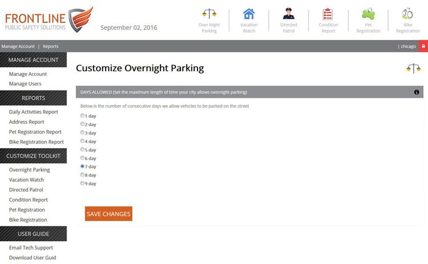Image resolution: width=428 pixels, height=264 pixels.
Task: Open Manage Account sidebar link
Action: click(x=28, y=74)
